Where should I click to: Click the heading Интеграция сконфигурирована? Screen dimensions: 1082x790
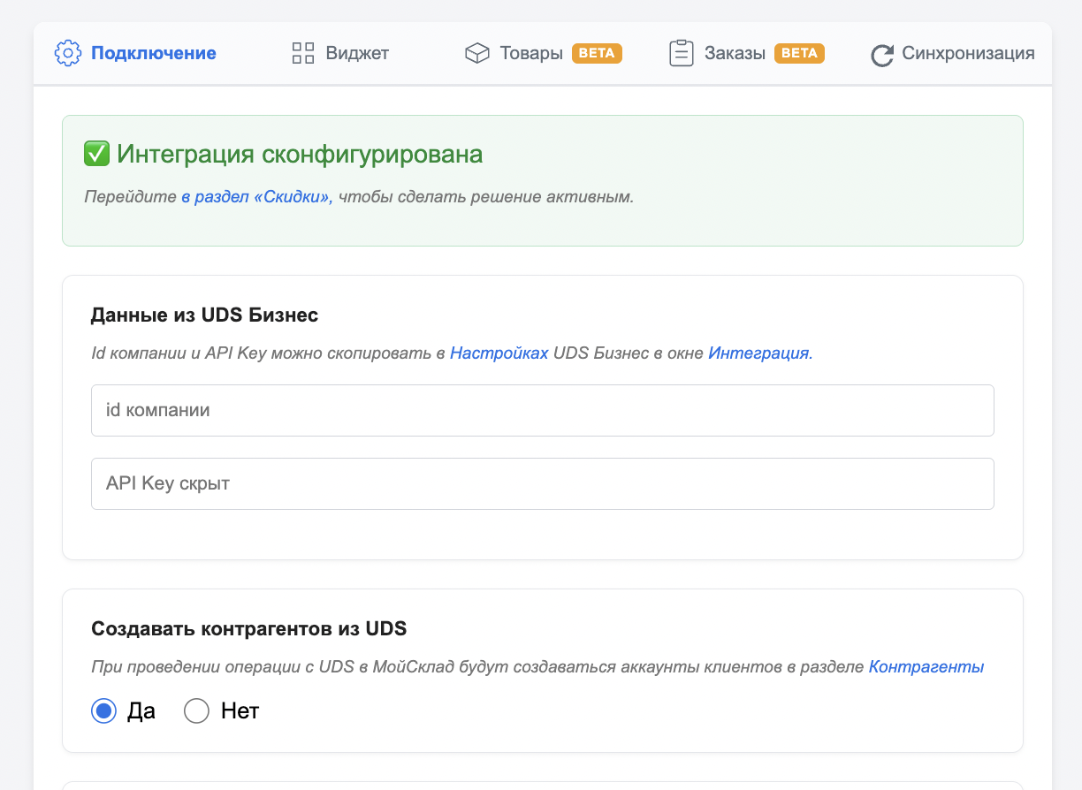[300, 154]
